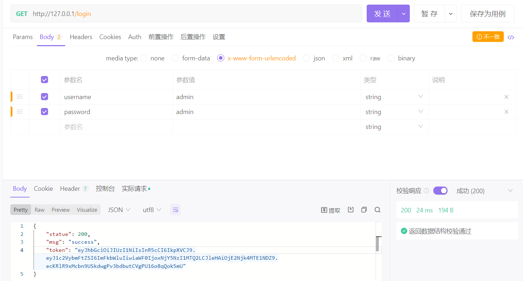Screen dimensions: 523x281
Task: Switch to the Auth tab
Action: click(135, 37)
